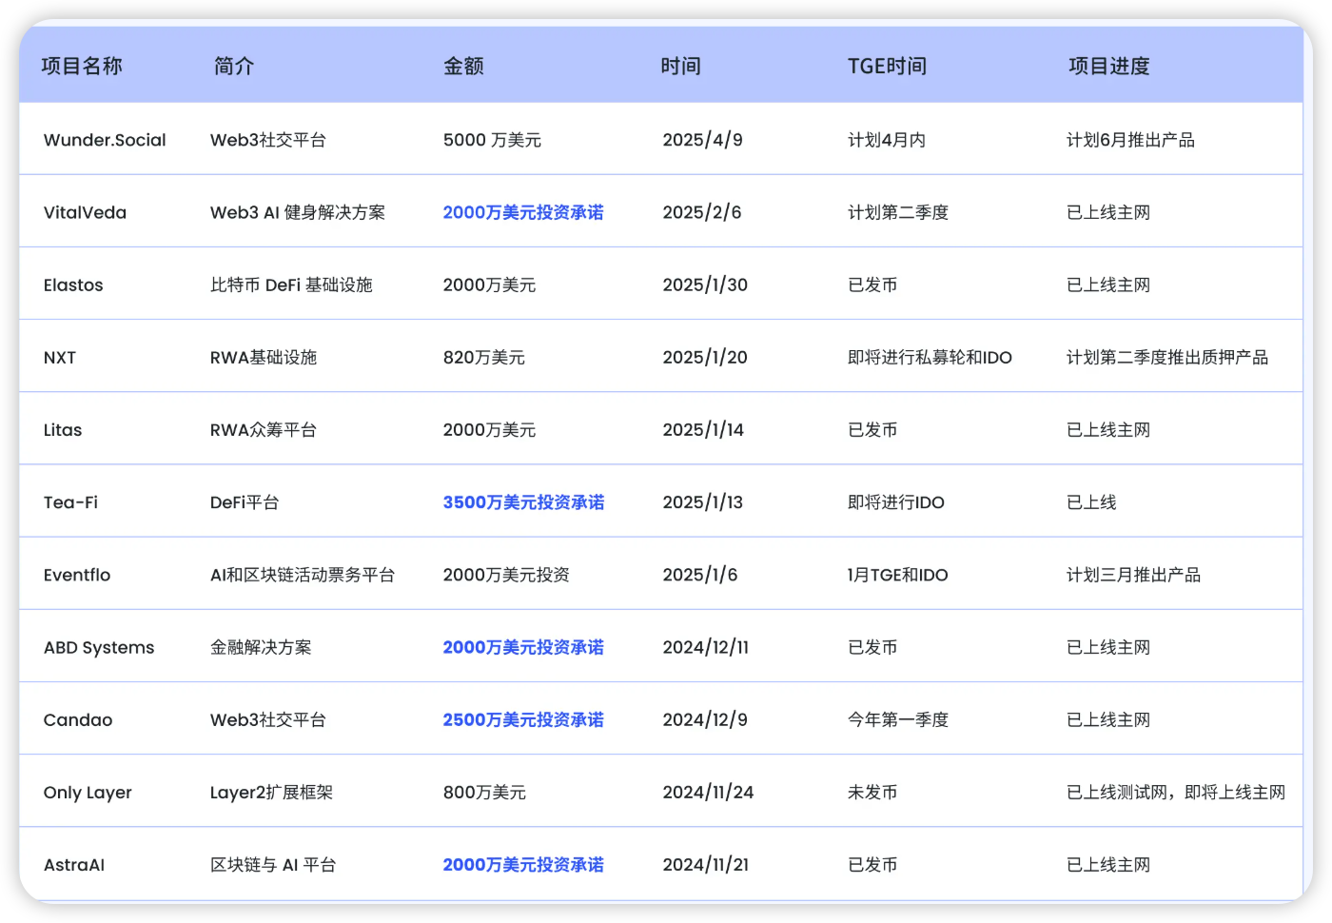The image size is (1332, 923).
Task: Click the 金额 column header
Action: pos(463,66)
